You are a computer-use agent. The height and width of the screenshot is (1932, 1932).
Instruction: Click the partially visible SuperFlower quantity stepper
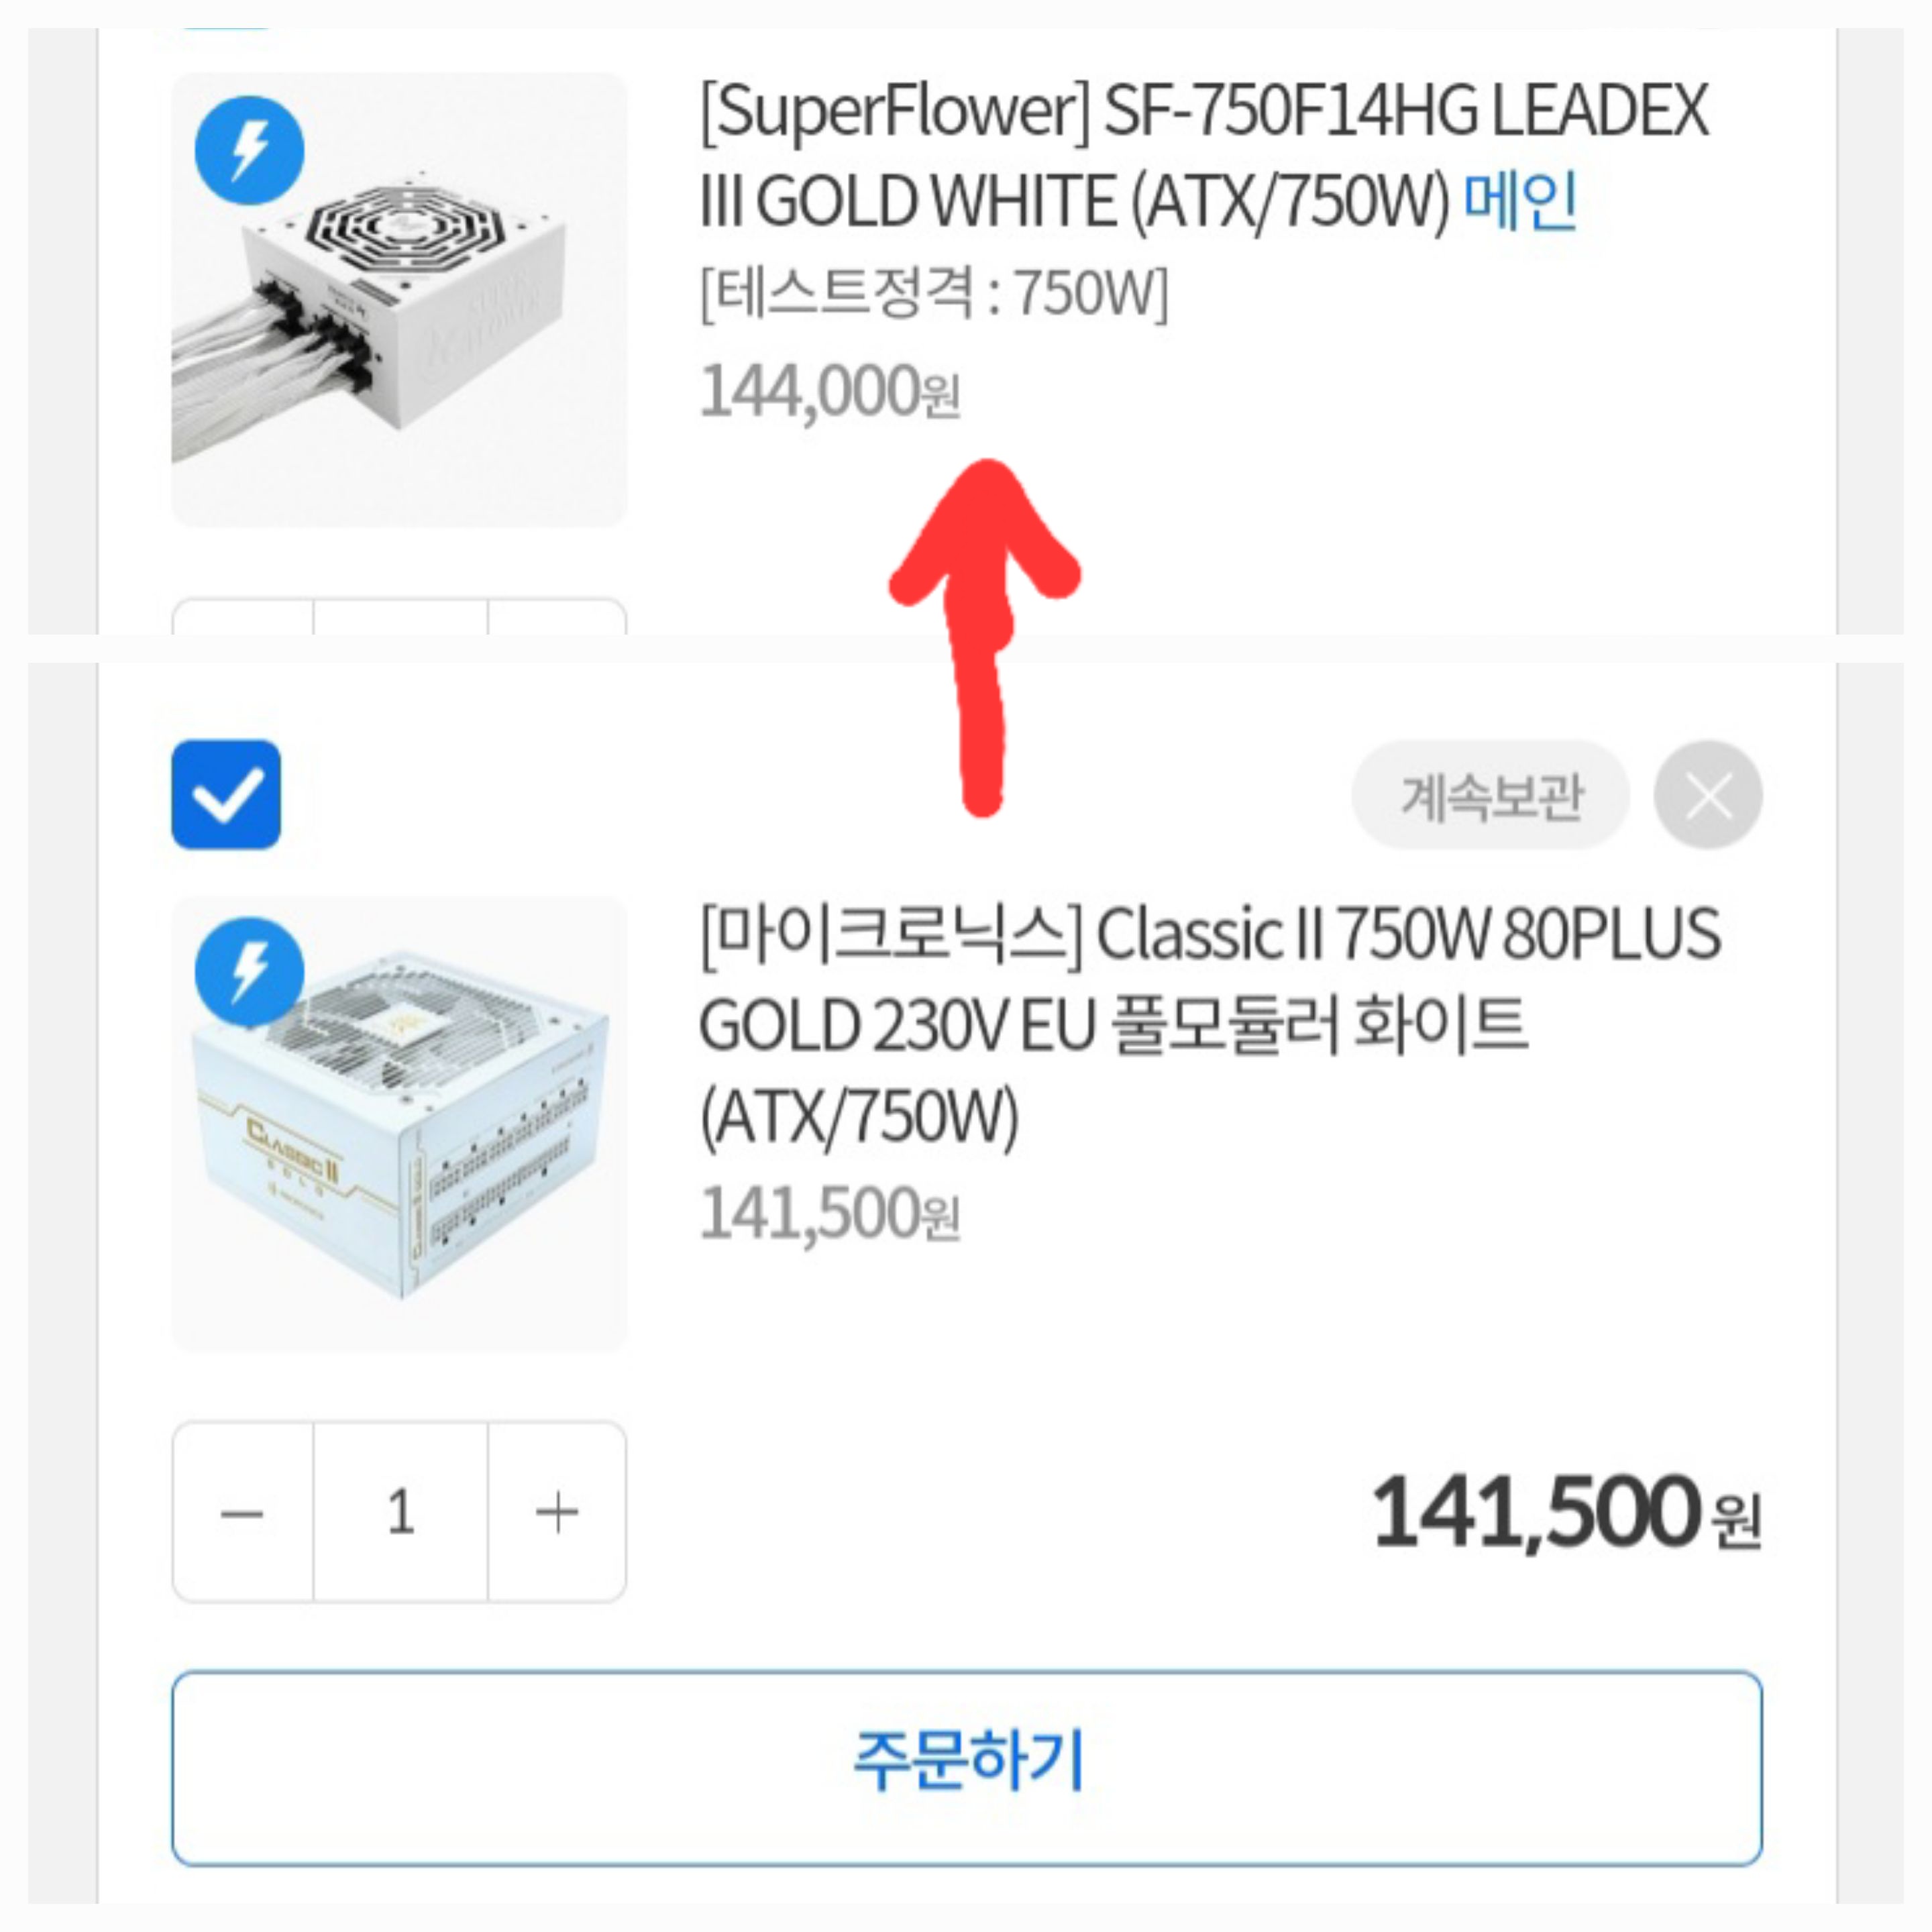point(399,617)
